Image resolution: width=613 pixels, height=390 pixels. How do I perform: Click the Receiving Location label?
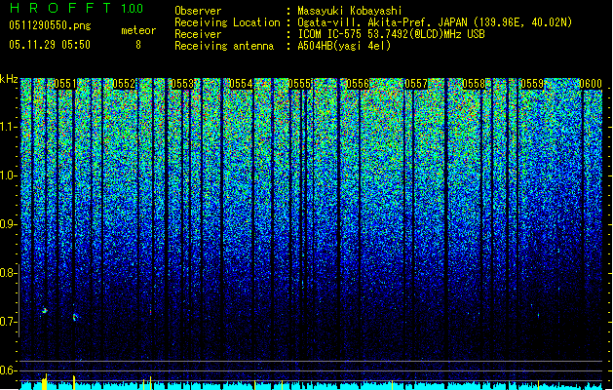[227, 22]
